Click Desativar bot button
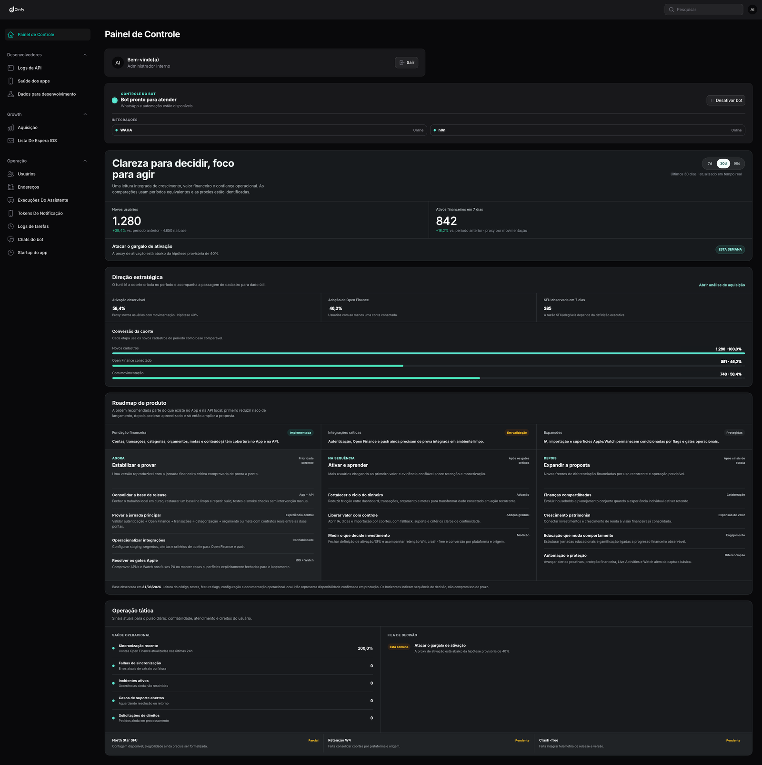 coord(726,101)
